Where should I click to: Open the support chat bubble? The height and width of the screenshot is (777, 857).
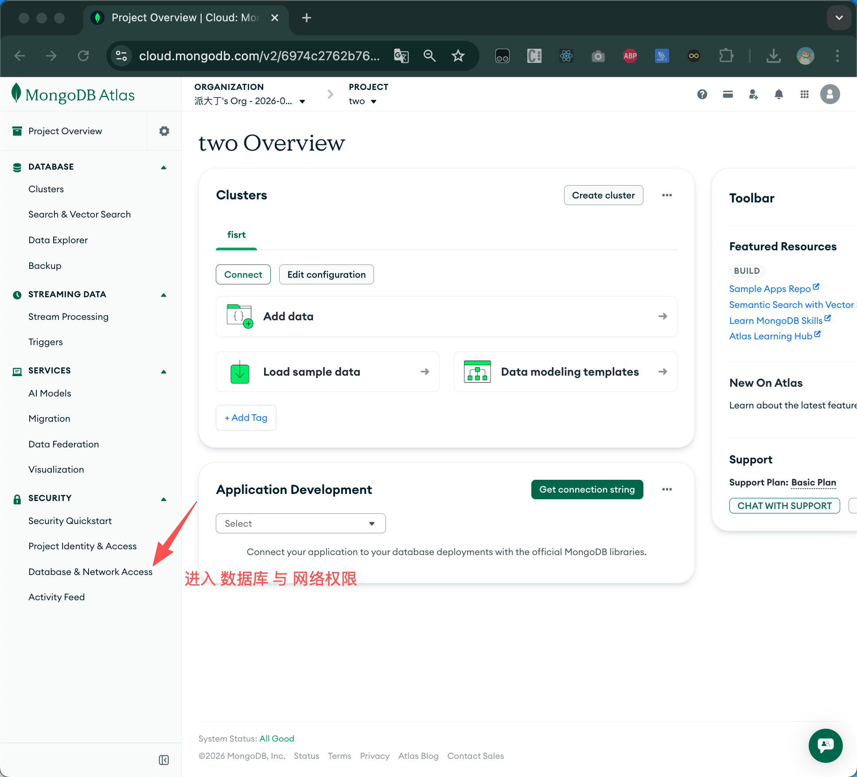click(x=825, y=746)
